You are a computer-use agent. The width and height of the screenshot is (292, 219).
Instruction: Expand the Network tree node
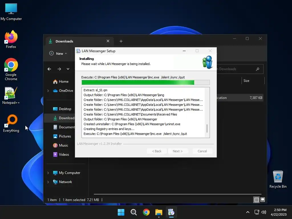point(48,182)
